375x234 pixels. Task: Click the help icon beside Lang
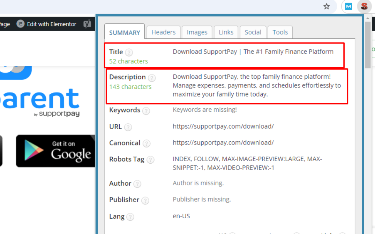point(130,217)
